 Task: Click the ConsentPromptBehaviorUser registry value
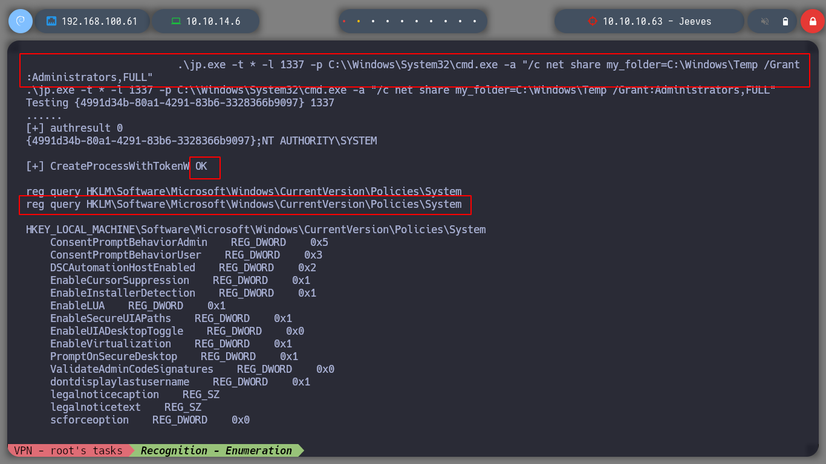[x=186, y=255]
